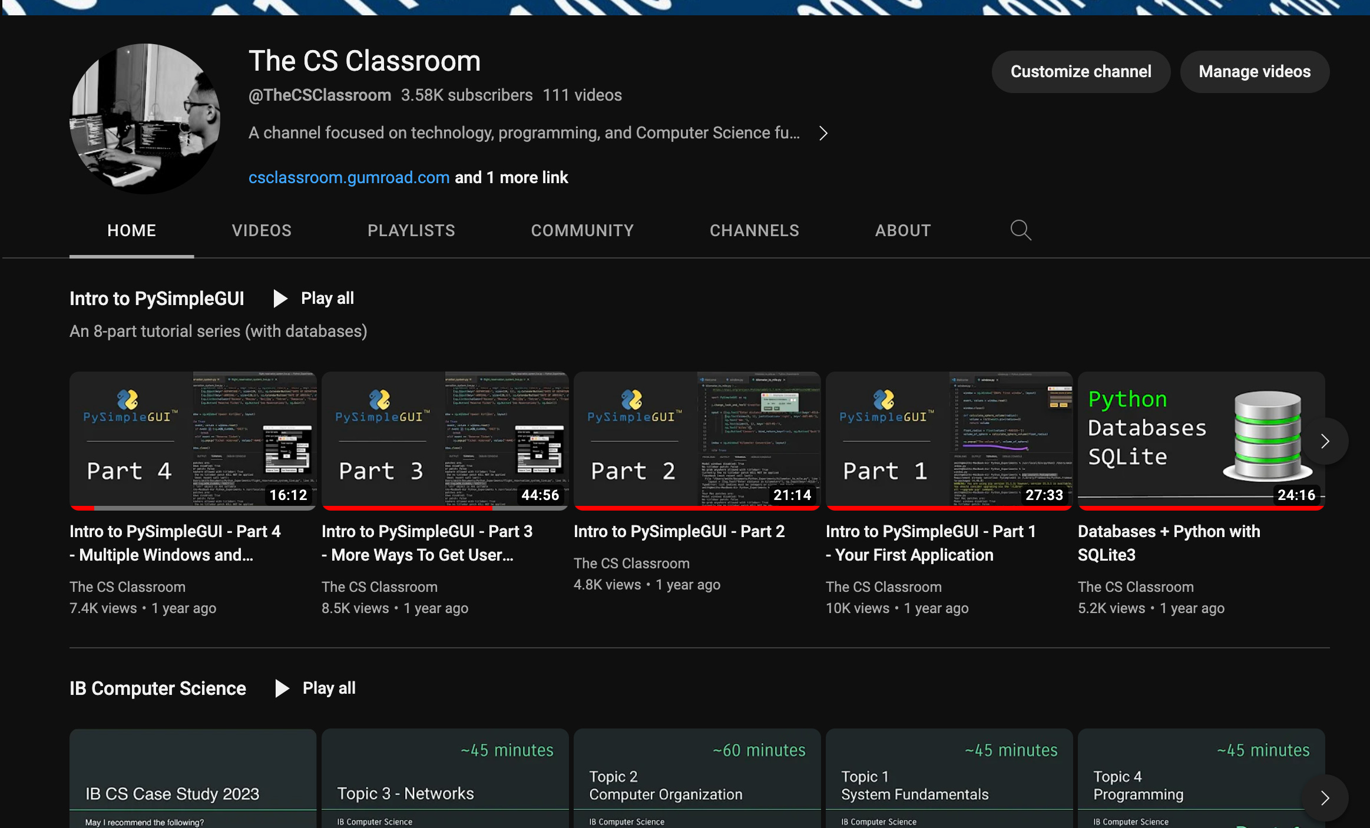Click the Manage videos button
Viewport: 1370px width, 828px height.
click(1255, 71)
